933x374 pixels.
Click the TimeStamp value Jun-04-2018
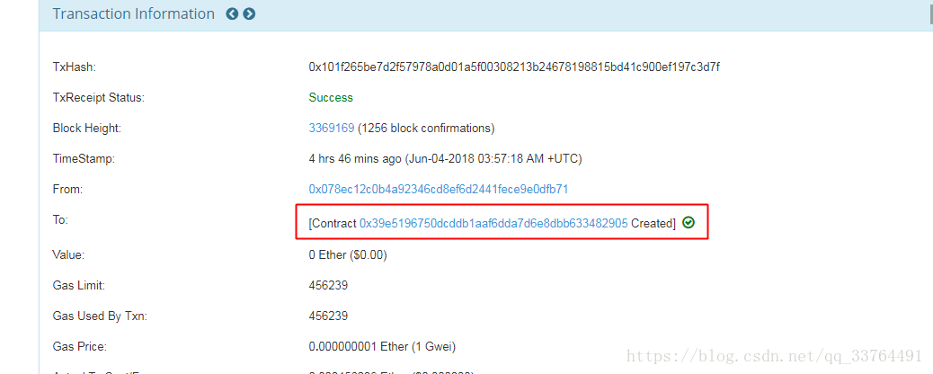pyautogui.click(x=445, y=159)
